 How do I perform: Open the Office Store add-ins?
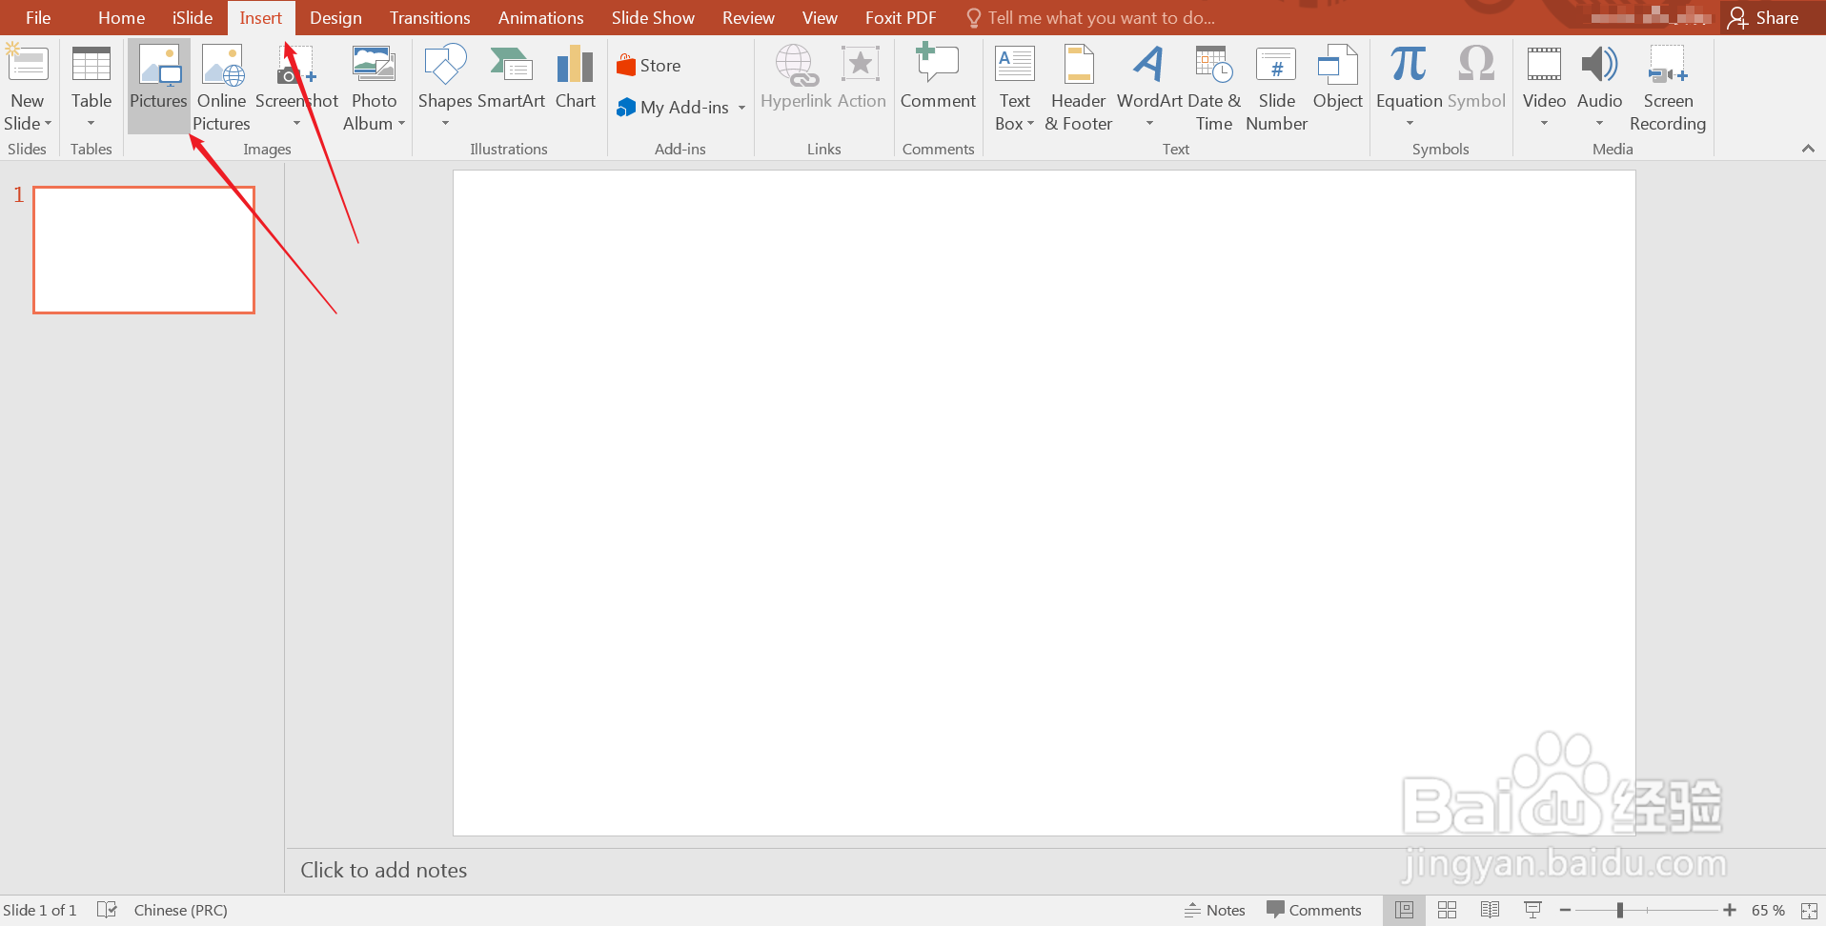click(649, 66)
